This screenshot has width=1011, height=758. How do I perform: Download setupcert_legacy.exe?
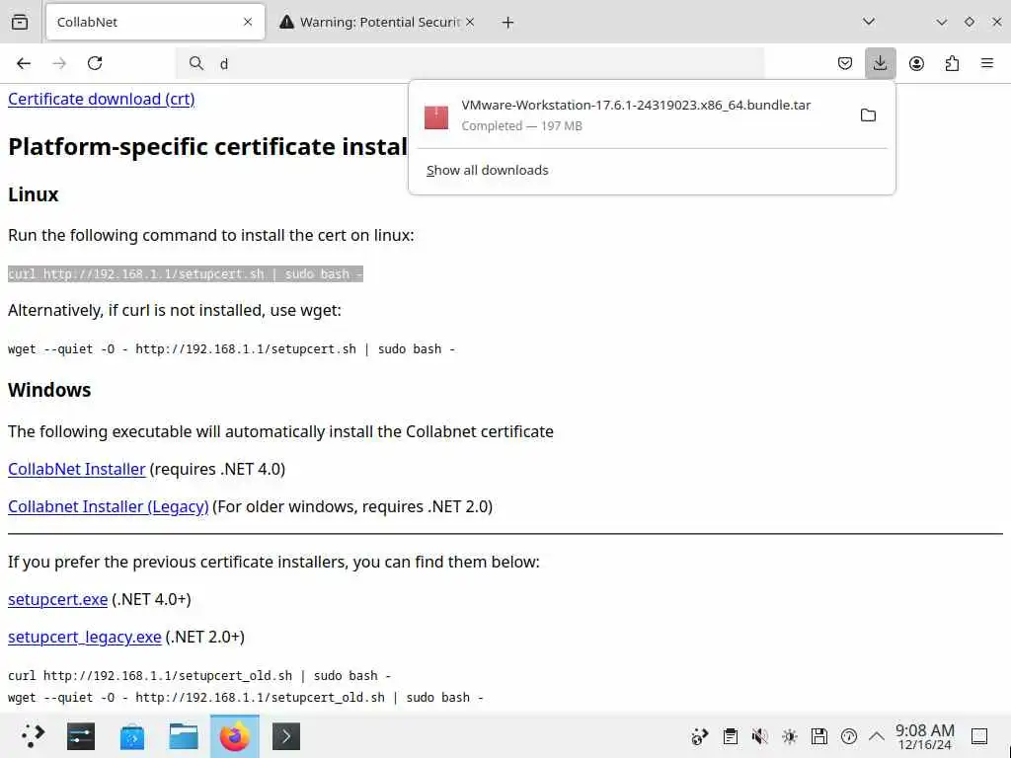85,637
